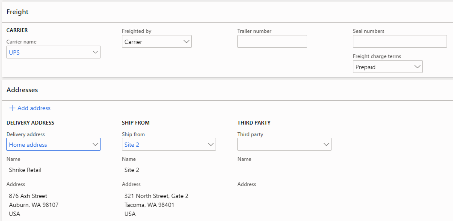Select the Shrike Retail name field
This screenshot has height=221, width=453.
[25, 170]
